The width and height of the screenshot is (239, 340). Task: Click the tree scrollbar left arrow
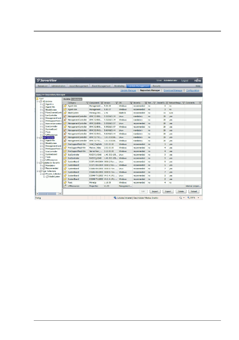(37, 194)
